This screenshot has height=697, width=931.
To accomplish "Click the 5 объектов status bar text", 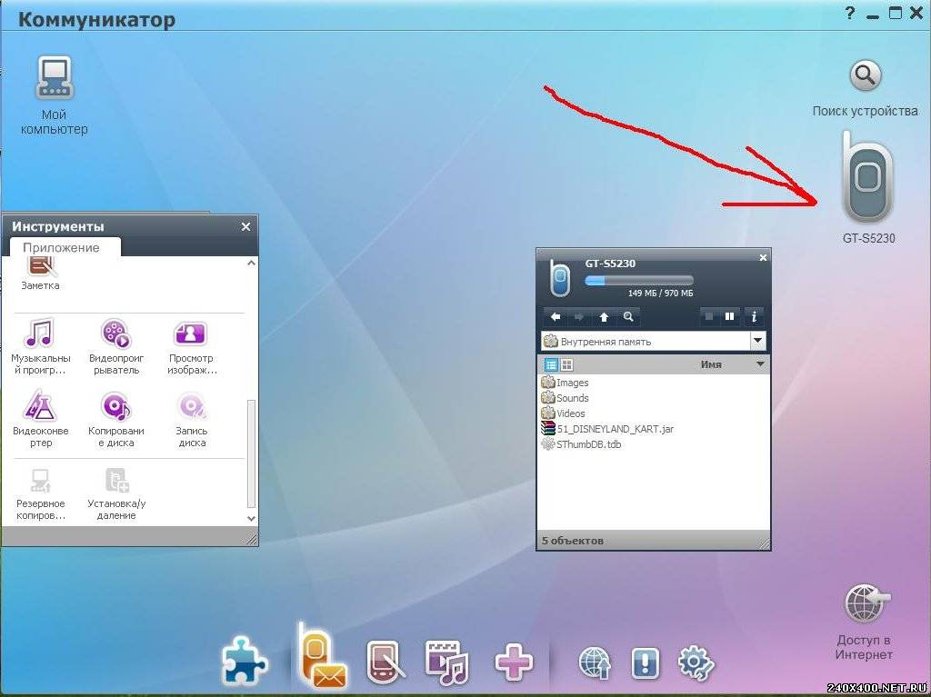I will tap(573, 541).
